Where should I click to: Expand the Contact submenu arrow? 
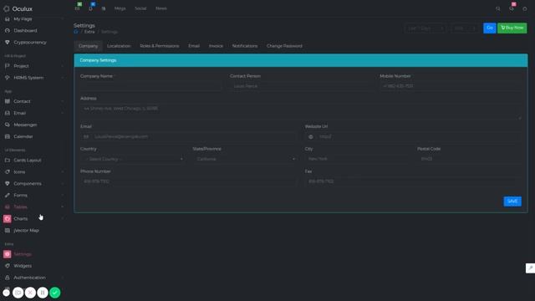[x=63, y=101]
